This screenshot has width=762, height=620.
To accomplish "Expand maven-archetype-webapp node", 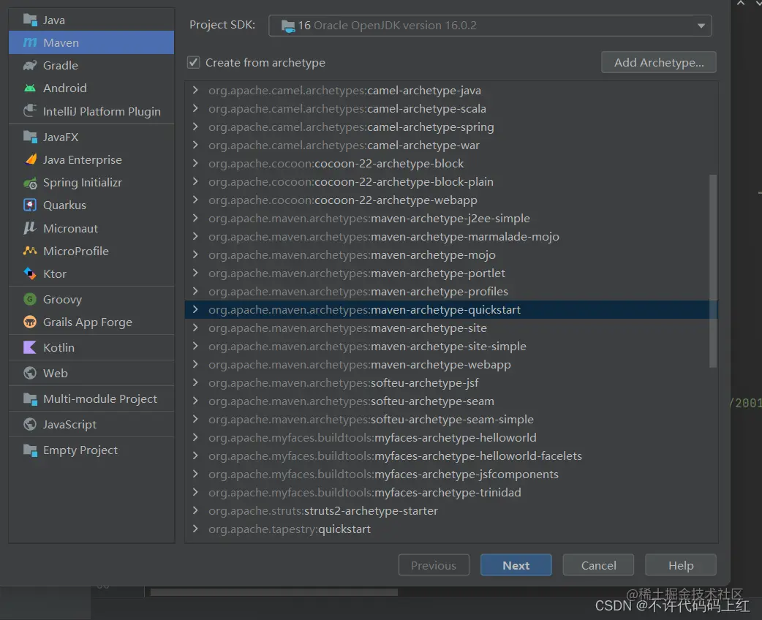I will pos(195,364).
